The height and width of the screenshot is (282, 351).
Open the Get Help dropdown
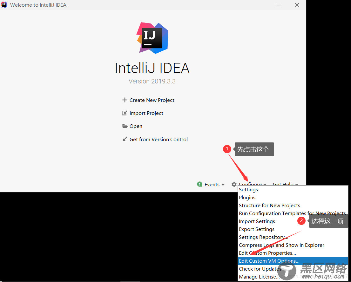(286, 184)
